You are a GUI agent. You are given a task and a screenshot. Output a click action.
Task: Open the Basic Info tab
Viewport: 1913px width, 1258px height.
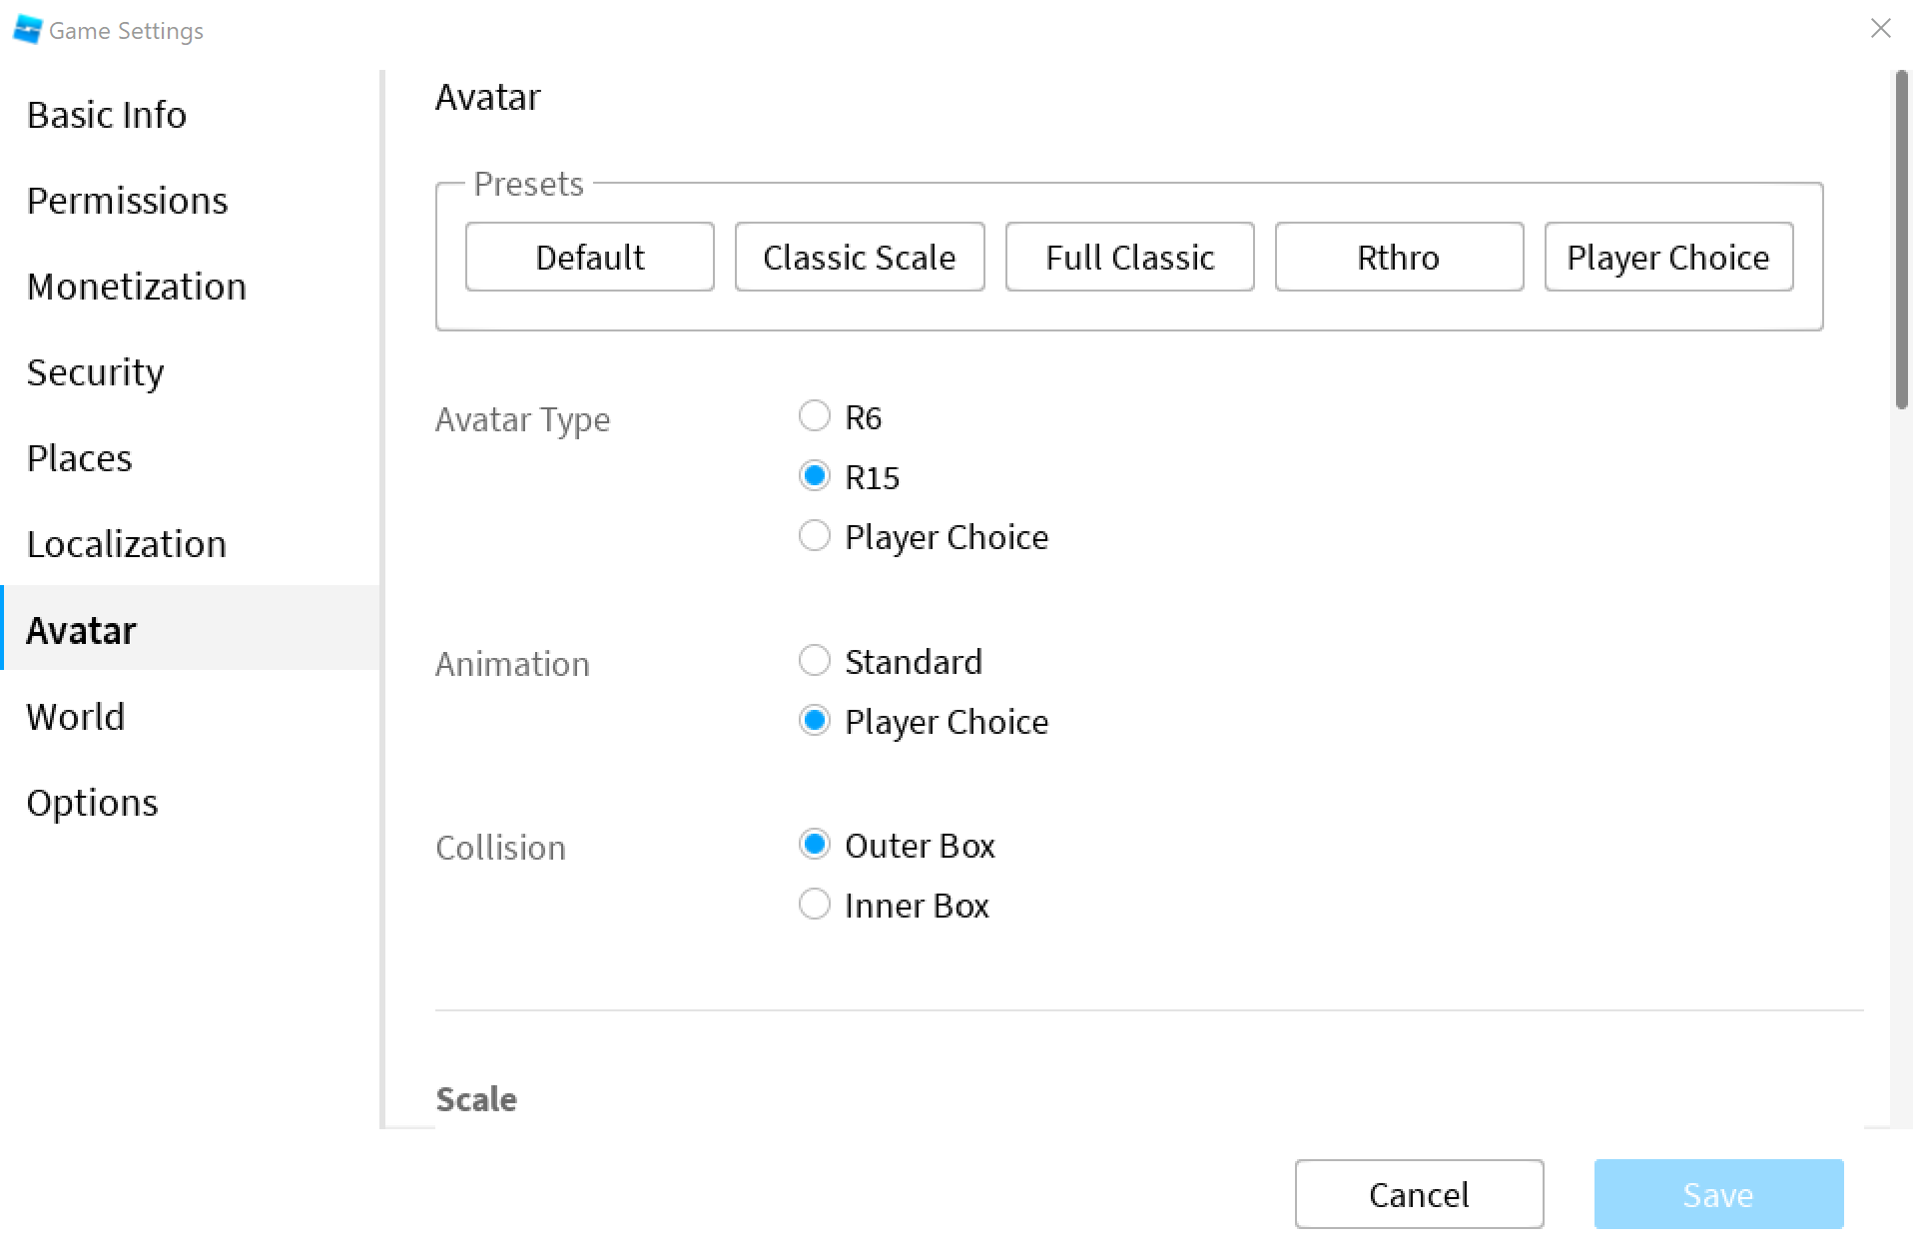[106, 115]
